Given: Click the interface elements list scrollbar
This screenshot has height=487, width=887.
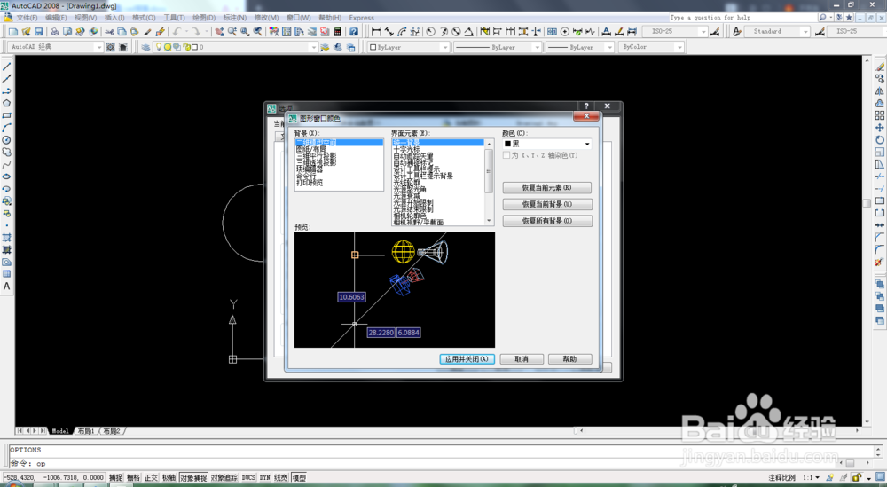Looking at the screenshot, I should (x=489, y=182).
